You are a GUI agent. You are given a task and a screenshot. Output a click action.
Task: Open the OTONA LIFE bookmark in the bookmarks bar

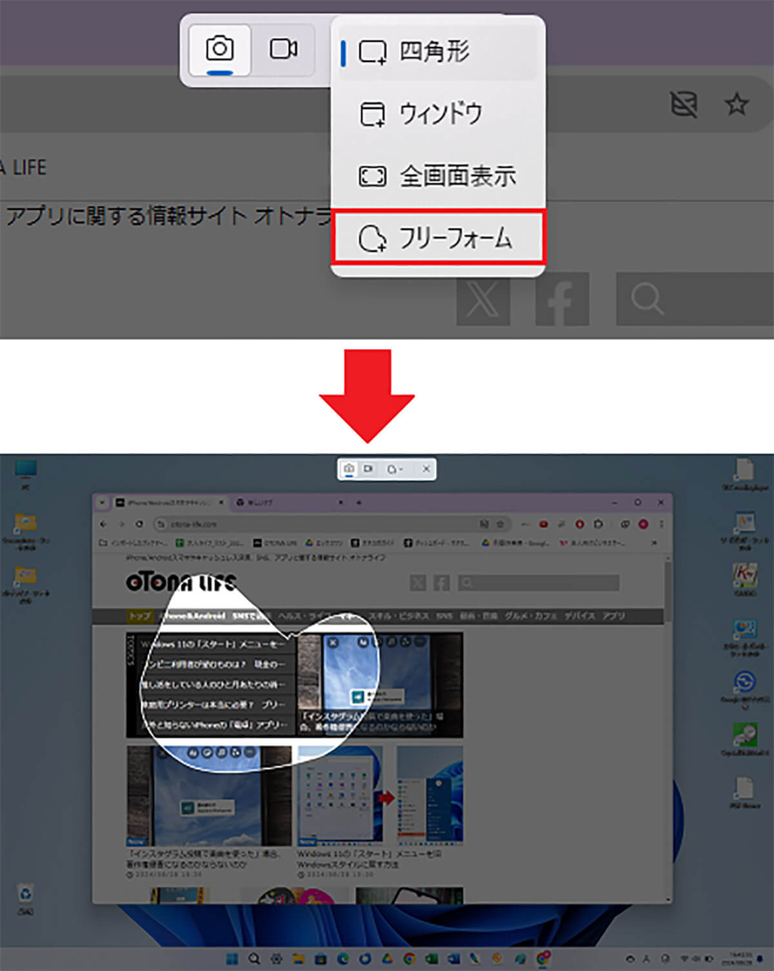274,543
